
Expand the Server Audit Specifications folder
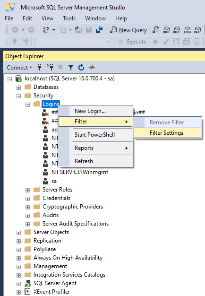click(27, 224)
